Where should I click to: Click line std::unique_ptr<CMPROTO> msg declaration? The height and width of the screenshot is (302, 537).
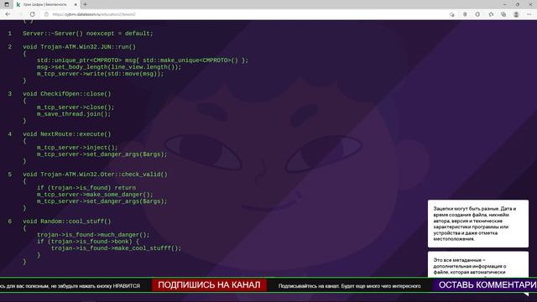(x=143, y=60)
